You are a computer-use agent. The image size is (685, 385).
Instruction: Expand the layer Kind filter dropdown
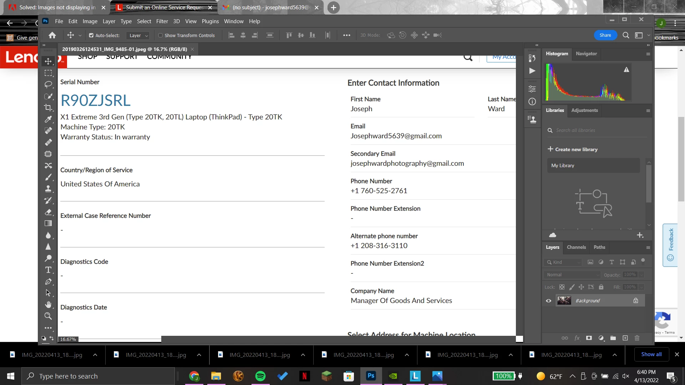click(564, 262)
